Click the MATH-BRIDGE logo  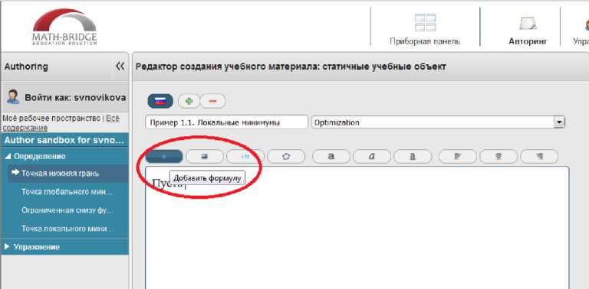pos(64,27)
